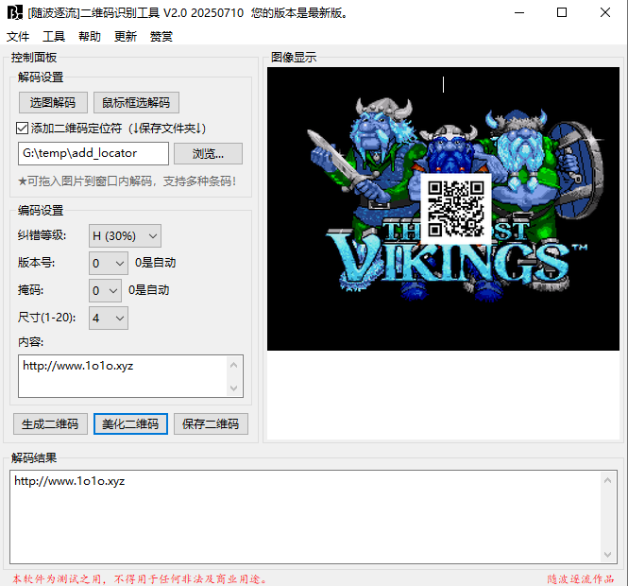The image size is (628, 586).
Task: Open the 掩码 dropdown
Action: (105, 290)
